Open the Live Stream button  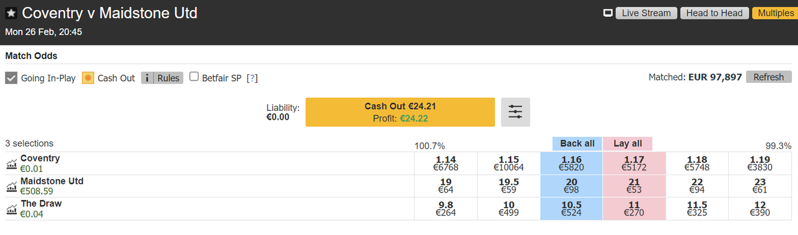647,13
